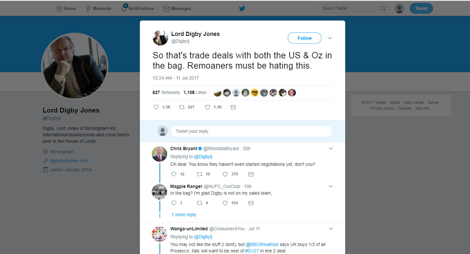The height and width of the screenshot is (254, 470).
Task: Open the account avatar menu in top bar
Action: coord(399,9)
